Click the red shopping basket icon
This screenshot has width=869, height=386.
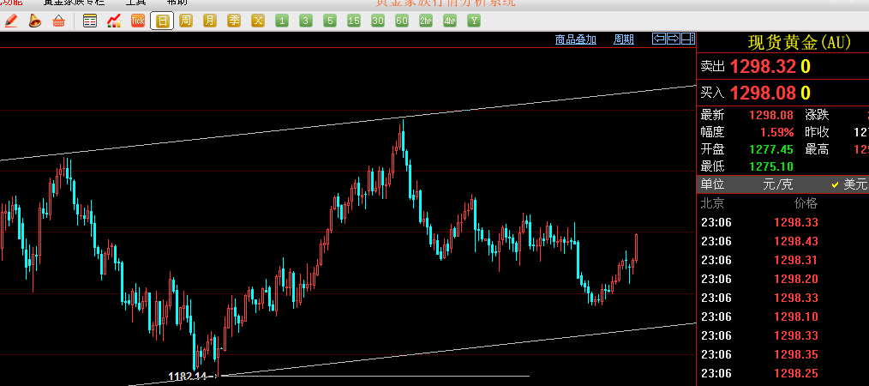(x=58, y=21)
